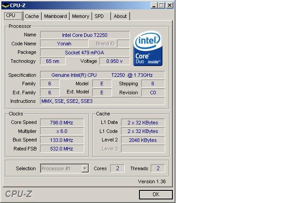Switch to the CPU tab

13,16
